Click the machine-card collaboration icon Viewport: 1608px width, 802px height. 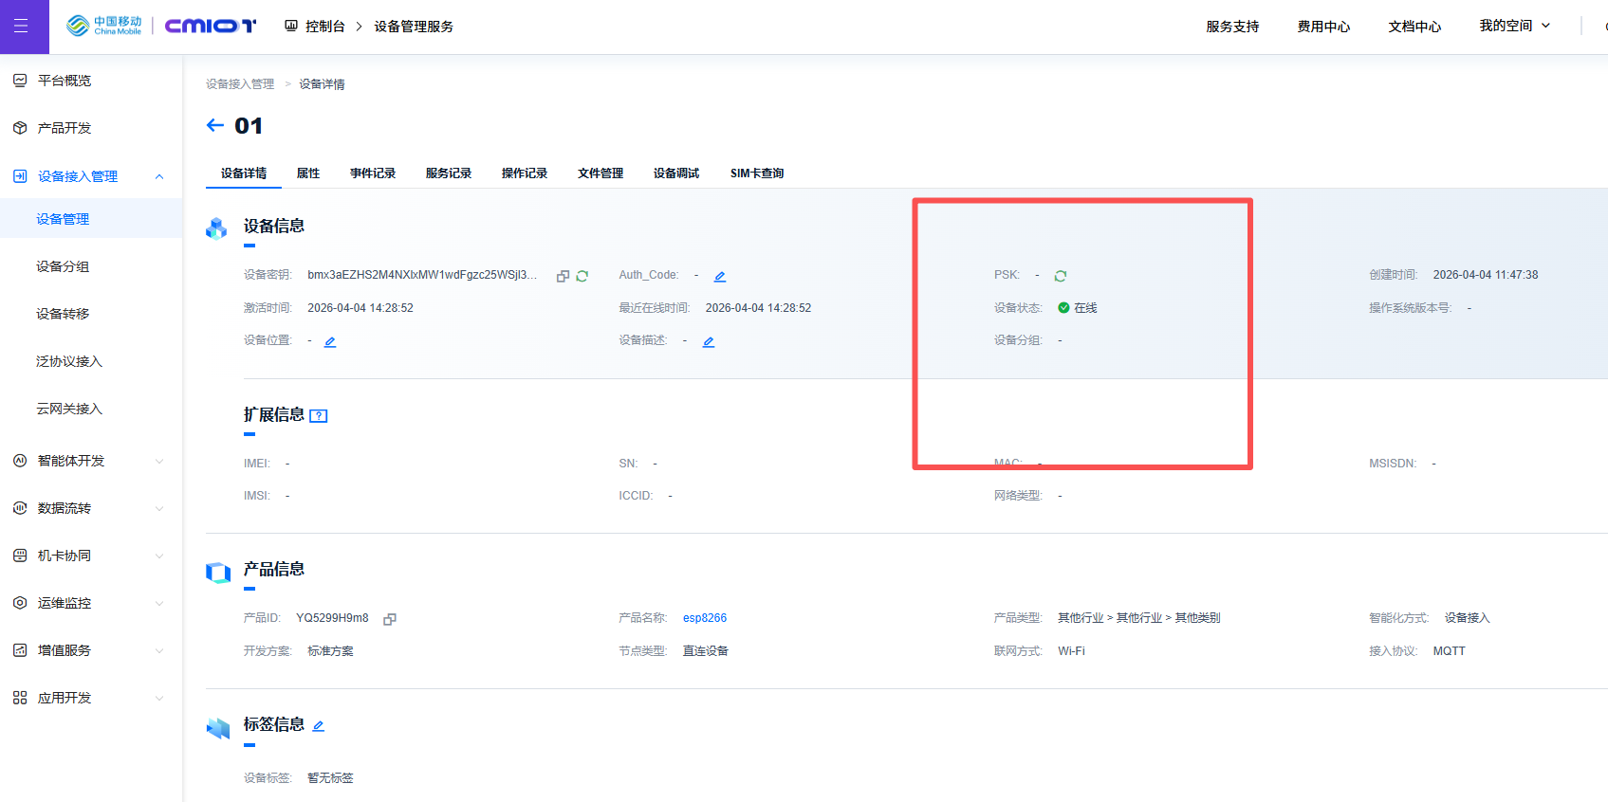pos(20,556)
